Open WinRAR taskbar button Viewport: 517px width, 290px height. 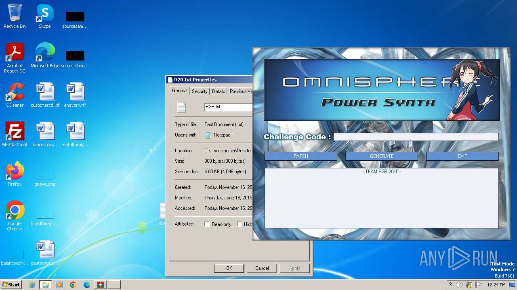pyautogui.click(x=101, y=285)
